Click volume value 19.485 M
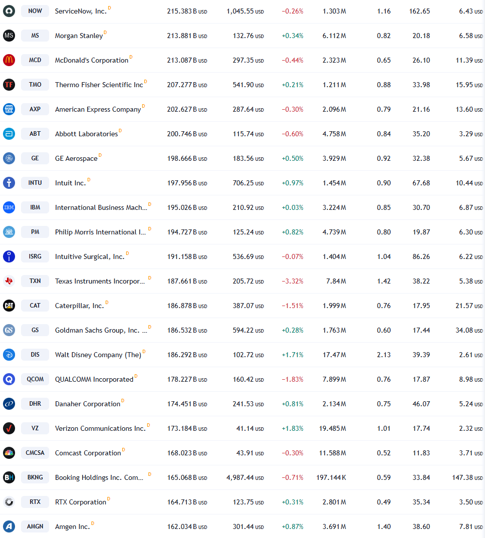This screenshot has height=538, width=485. click(x=333, y=428)
